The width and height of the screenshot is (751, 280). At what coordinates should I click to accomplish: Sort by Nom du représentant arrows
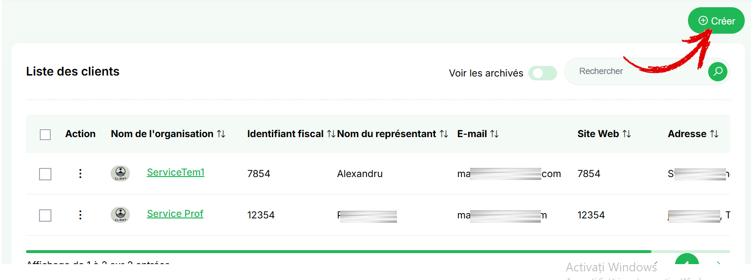(444, 134)
